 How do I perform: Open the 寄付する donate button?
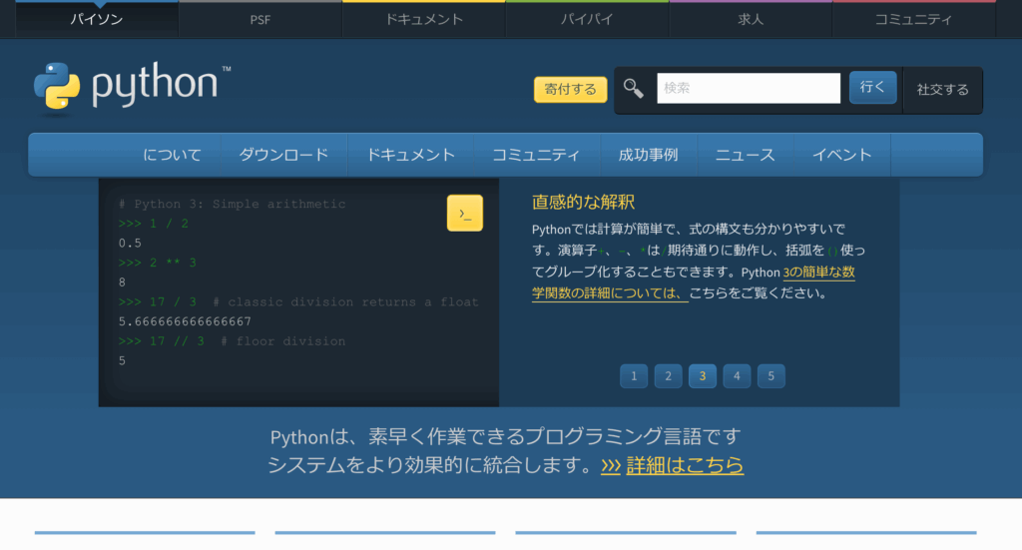[570, 89]
